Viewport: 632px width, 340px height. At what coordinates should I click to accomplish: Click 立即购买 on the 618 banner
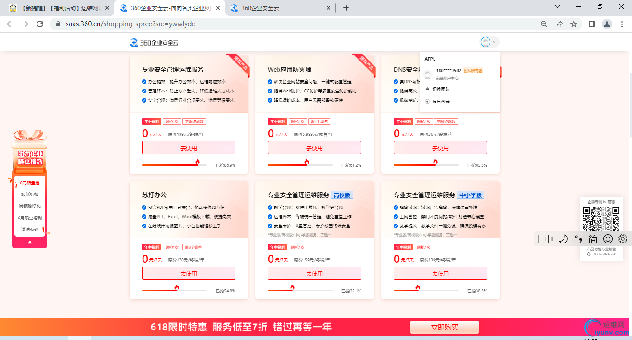(444, 327)
